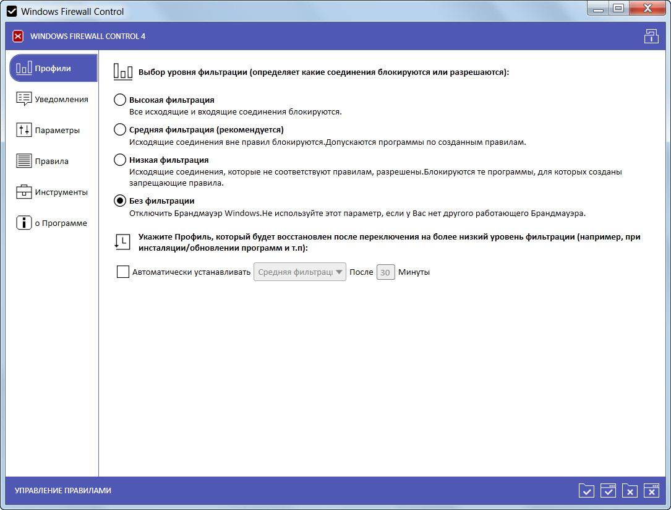Click the filtering level bars header icon
The height and width of the screenshot is (510, 671).
click(123, 72)
